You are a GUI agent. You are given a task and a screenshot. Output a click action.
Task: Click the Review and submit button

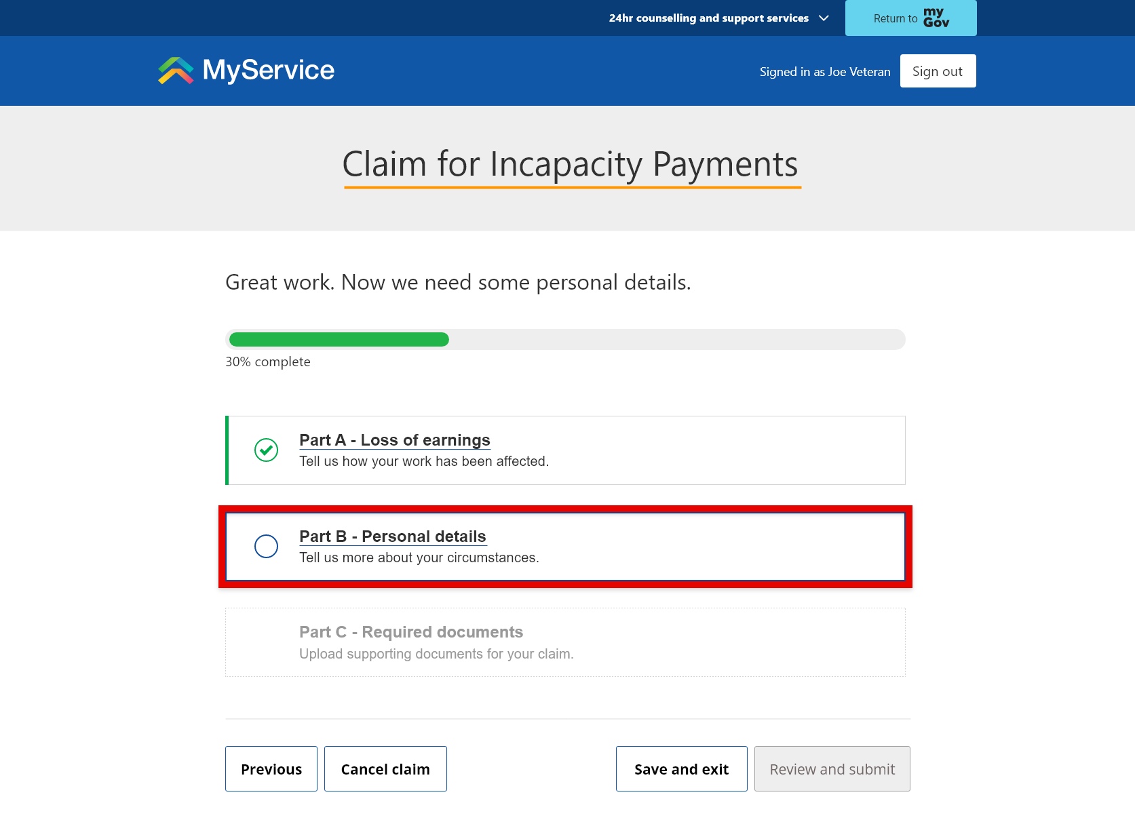pyautogui.click(x=832, y=769)
